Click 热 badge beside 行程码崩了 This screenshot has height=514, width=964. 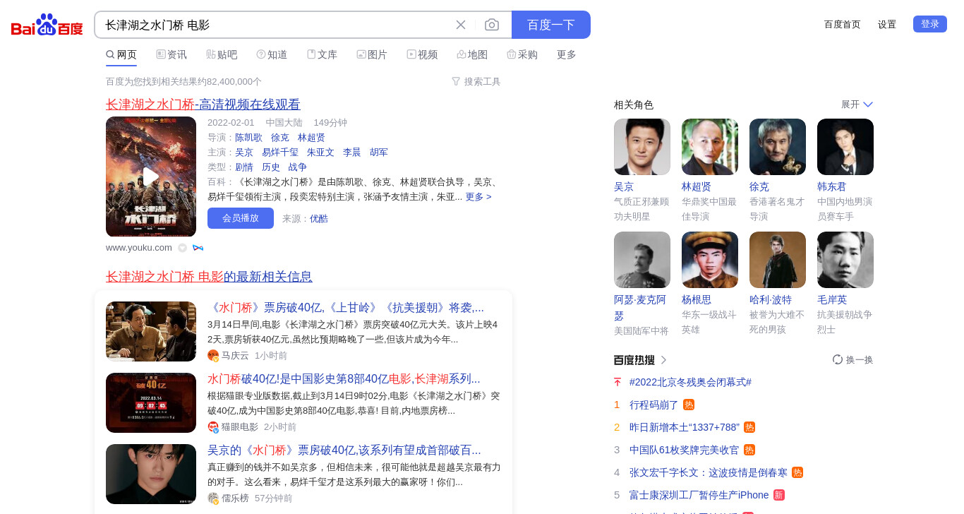689,405
